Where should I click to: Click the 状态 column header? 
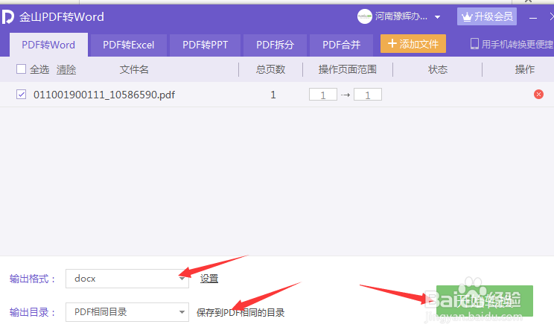pyautogui.click(x=438, y=69)
